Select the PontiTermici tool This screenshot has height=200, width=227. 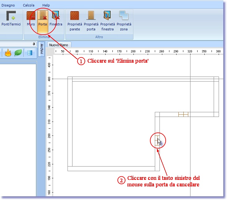[11, 18]
